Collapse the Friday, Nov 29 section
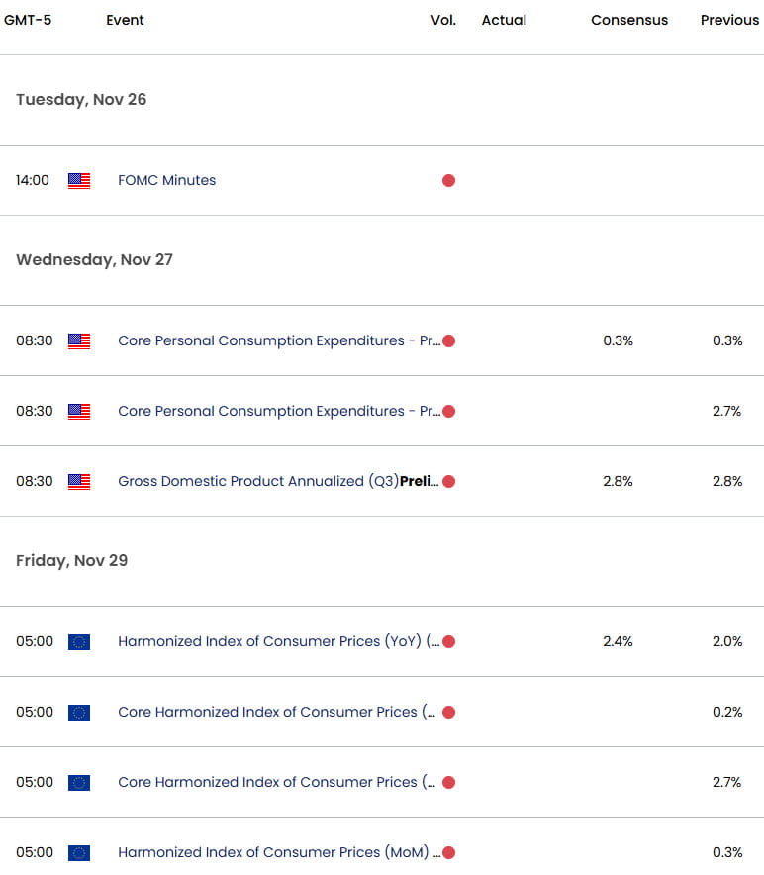764x875 pixels. (x=71, y=560)
